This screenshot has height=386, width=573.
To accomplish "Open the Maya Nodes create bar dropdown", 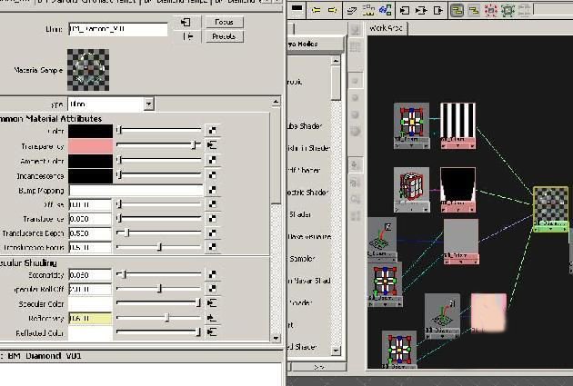I will coord(315,45).
